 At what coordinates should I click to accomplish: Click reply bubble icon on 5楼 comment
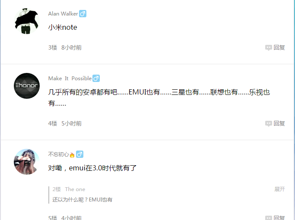click(x=269, y=218)
